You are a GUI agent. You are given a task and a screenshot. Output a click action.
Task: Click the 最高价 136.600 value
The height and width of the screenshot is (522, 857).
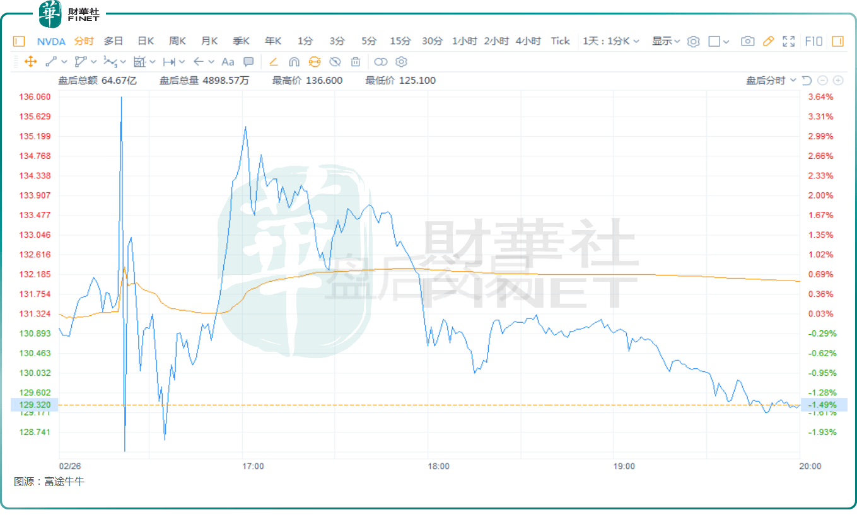pos(307,81)
